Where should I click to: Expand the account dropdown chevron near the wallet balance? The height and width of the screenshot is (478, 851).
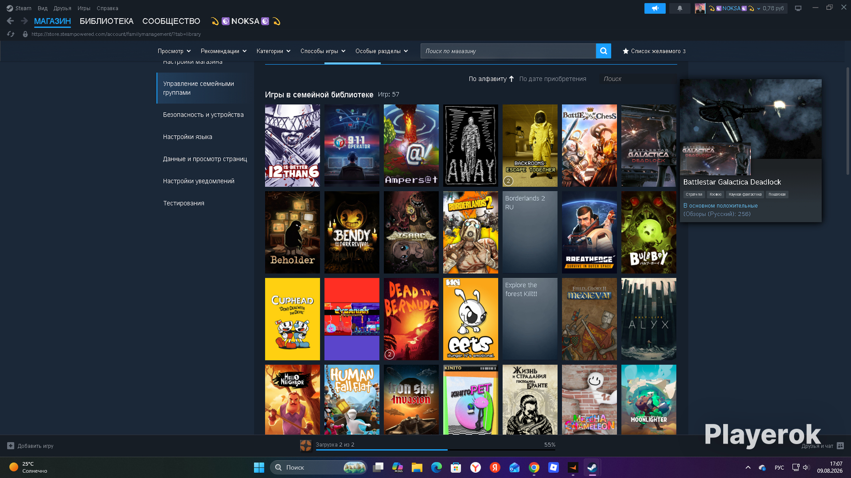758,9
